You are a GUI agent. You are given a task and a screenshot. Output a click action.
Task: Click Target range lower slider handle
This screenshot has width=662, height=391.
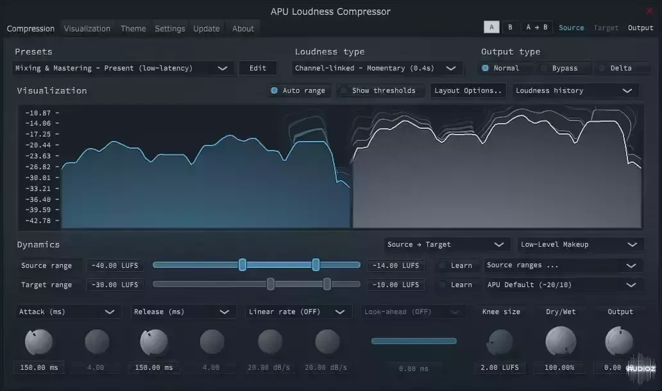(271, 284)
